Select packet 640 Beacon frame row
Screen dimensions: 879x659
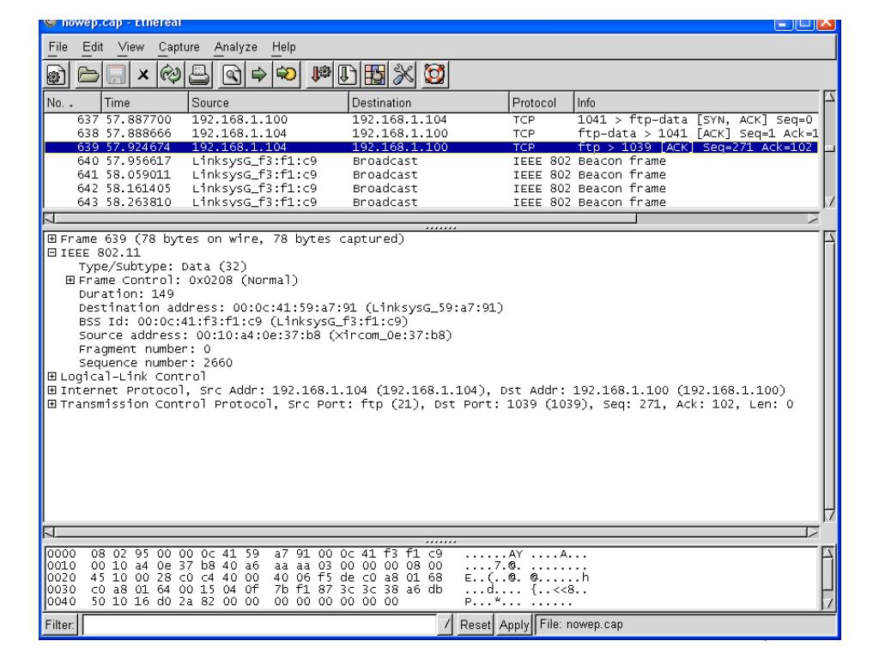431,160
